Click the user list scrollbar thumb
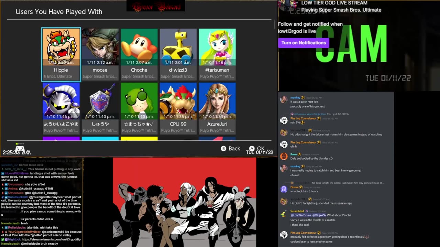The image size is (440, 247). 275,25
